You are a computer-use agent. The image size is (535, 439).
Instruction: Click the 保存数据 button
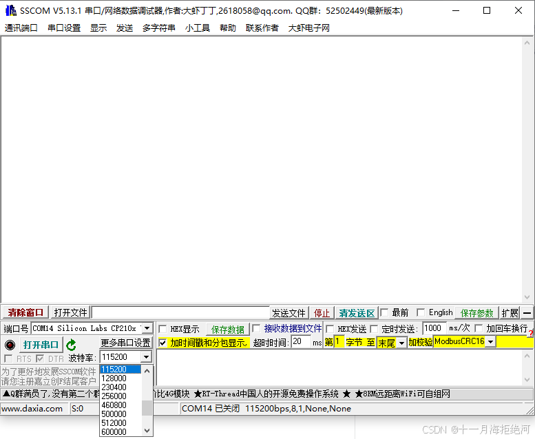228,329
